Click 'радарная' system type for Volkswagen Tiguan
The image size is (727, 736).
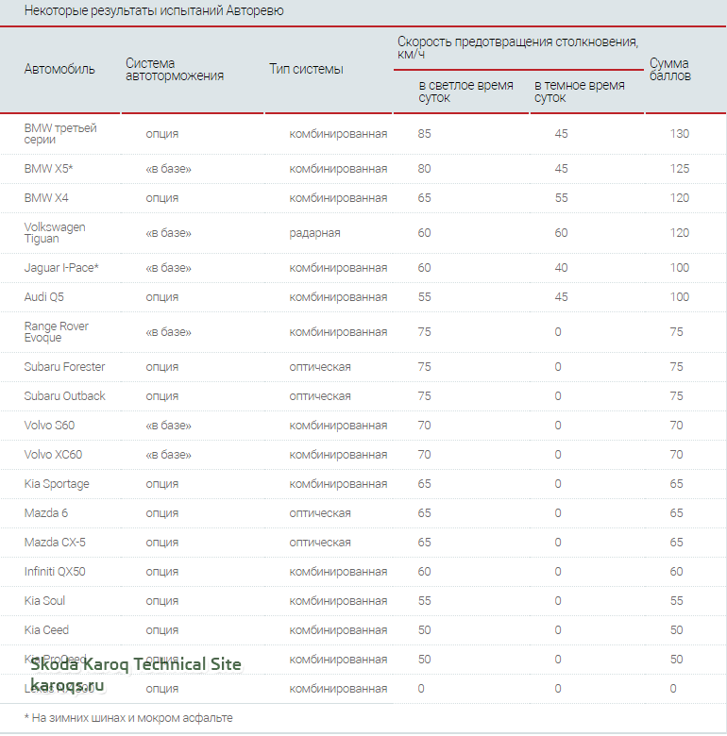click(314, 233)
